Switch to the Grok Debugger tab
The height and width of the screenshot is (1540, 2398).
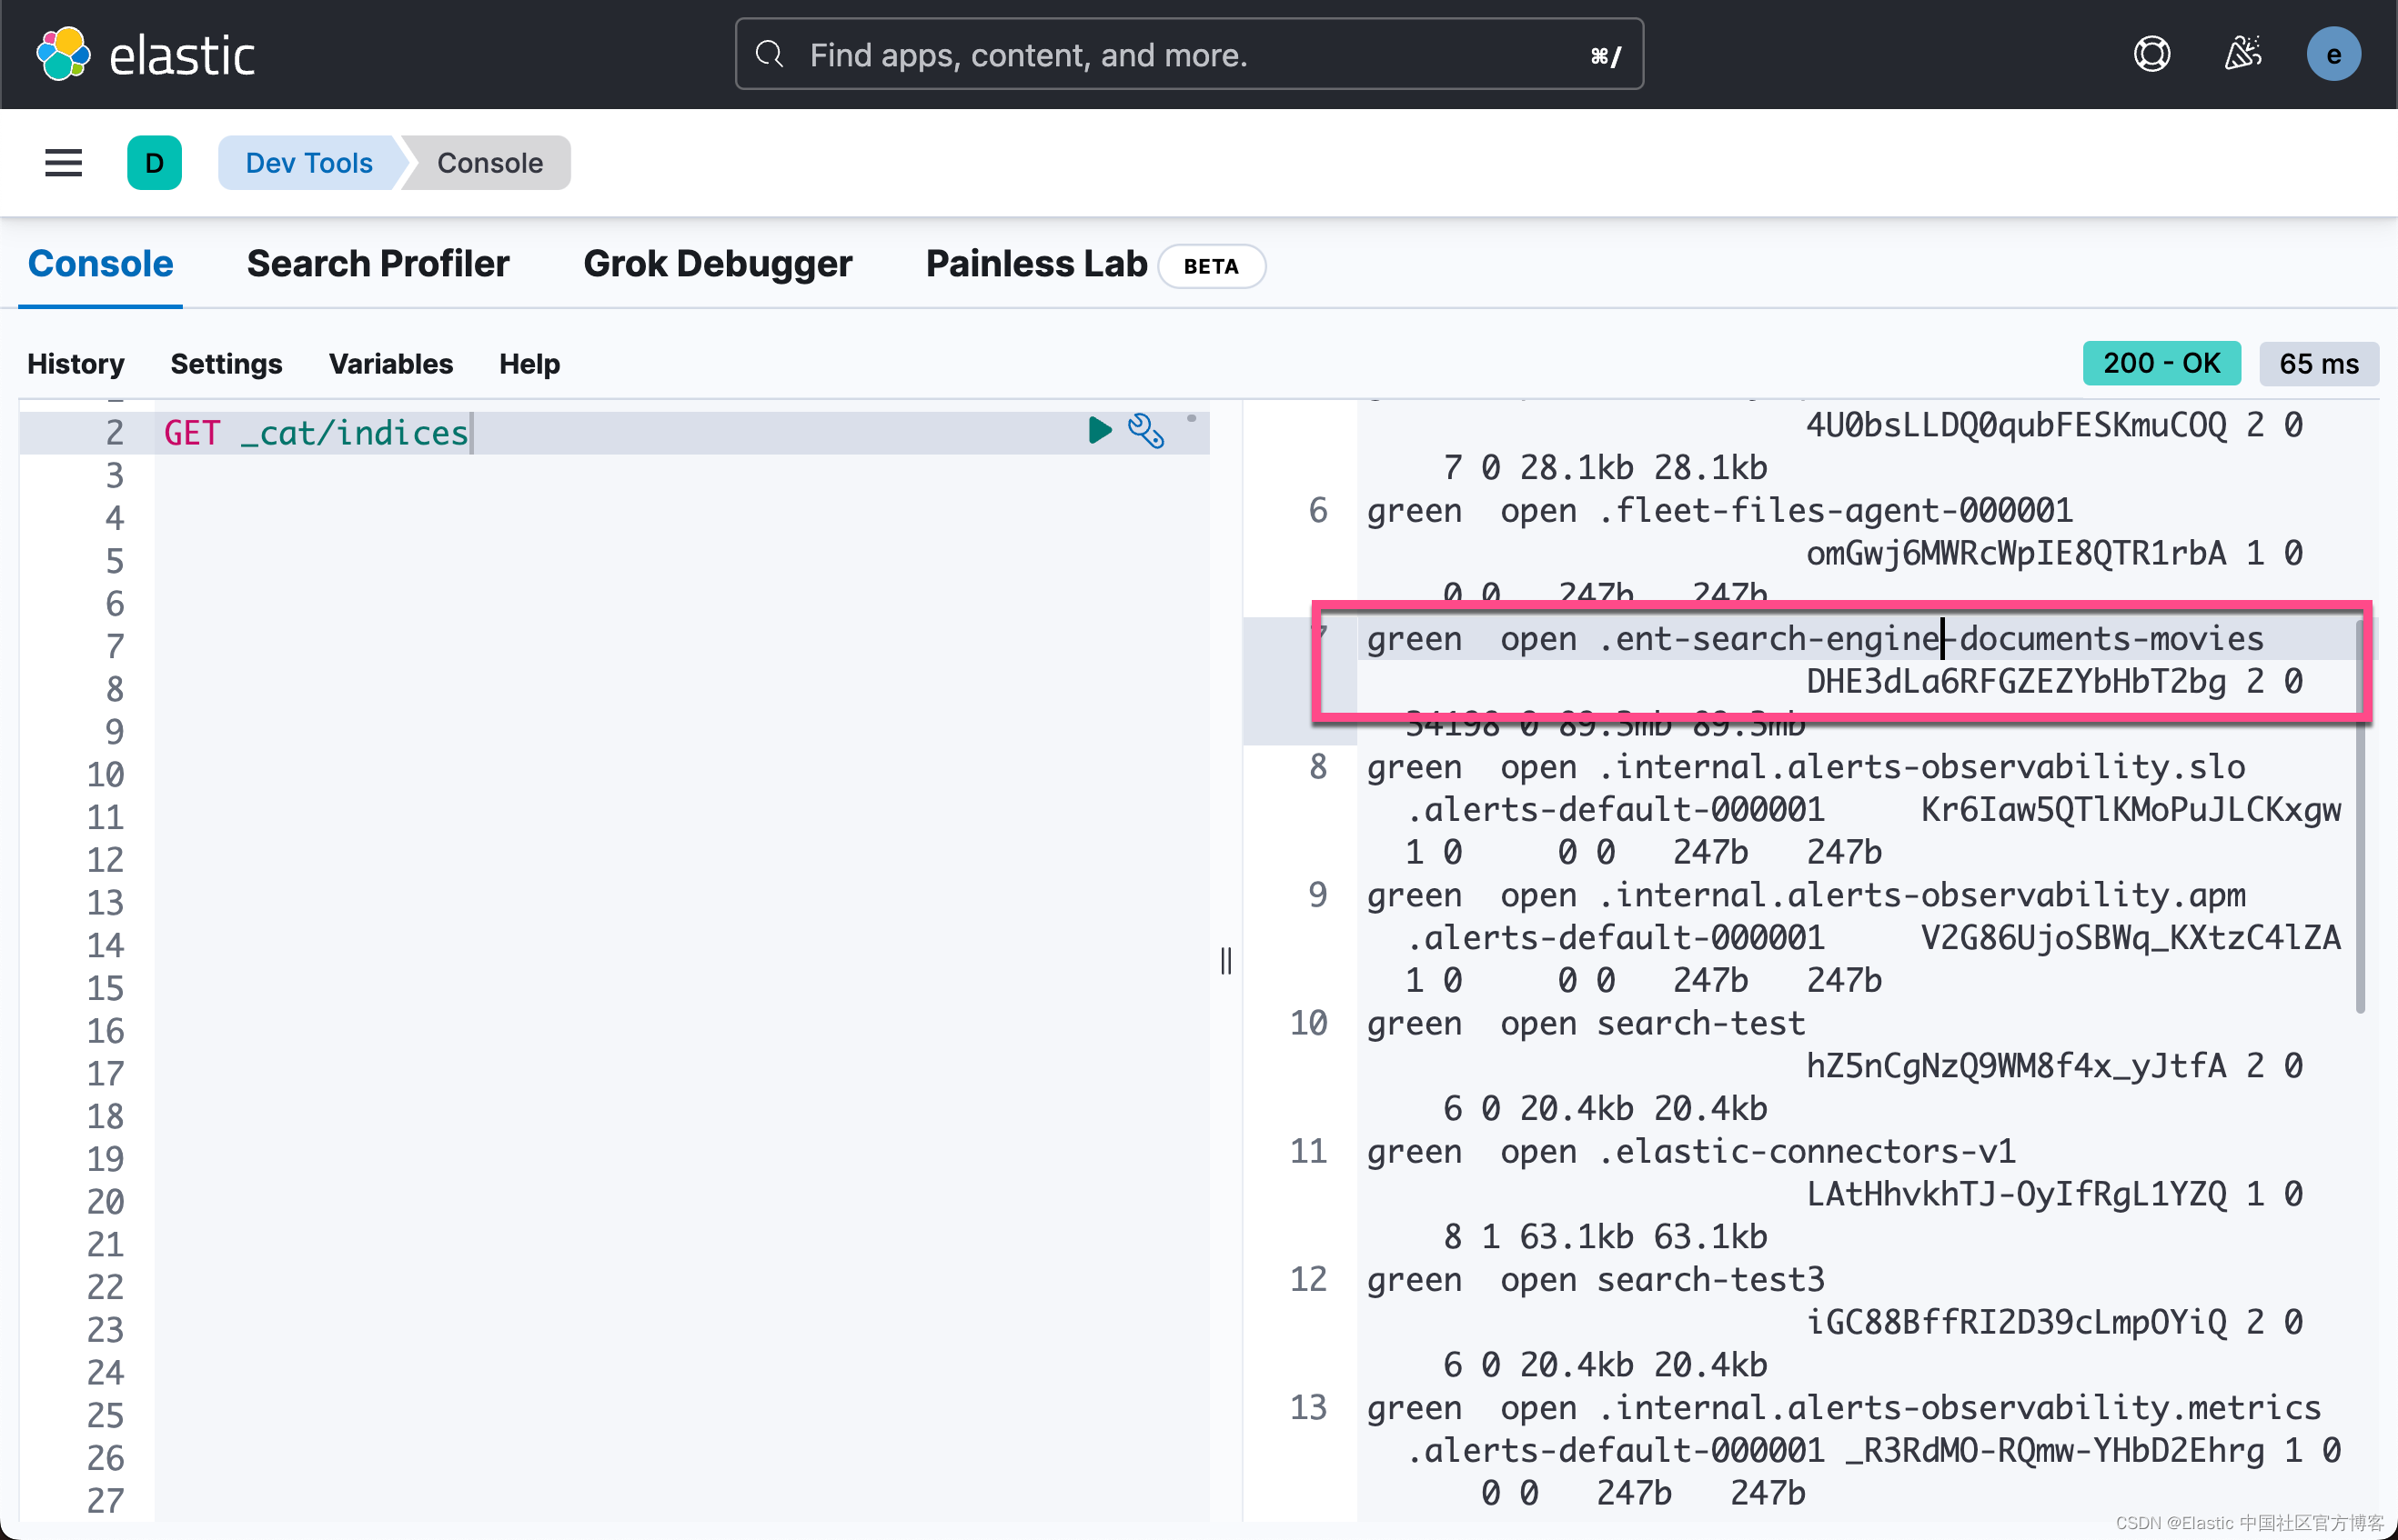[x=717, y=264]
